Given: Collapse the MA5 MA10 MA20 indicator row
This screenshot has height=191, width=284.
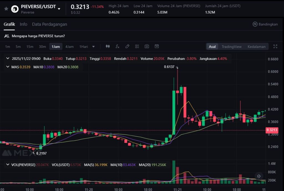Looking at the screenshot, I should tap(8, 67).
